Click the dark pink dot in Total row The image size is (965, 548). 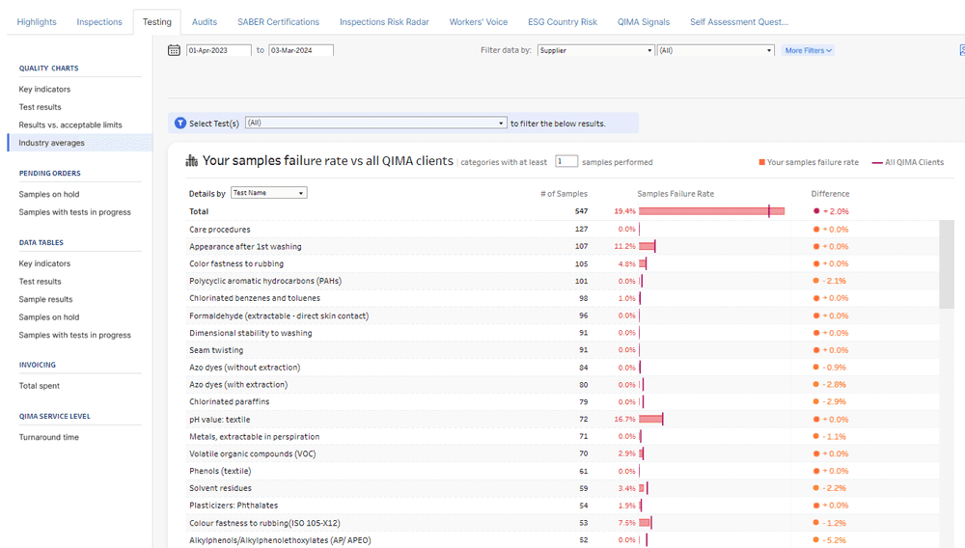coord(816,211)
